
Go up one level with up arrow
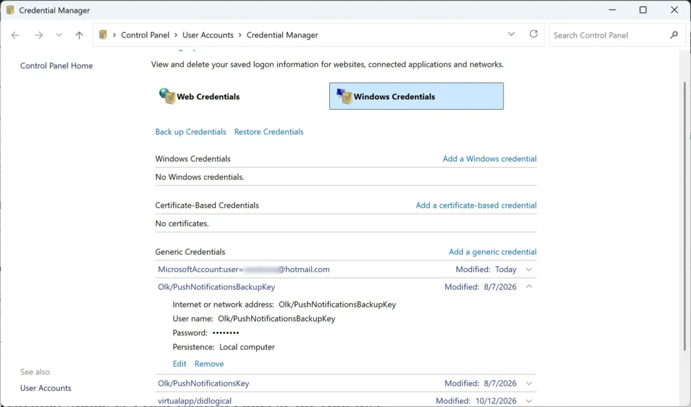pos(80,35)
